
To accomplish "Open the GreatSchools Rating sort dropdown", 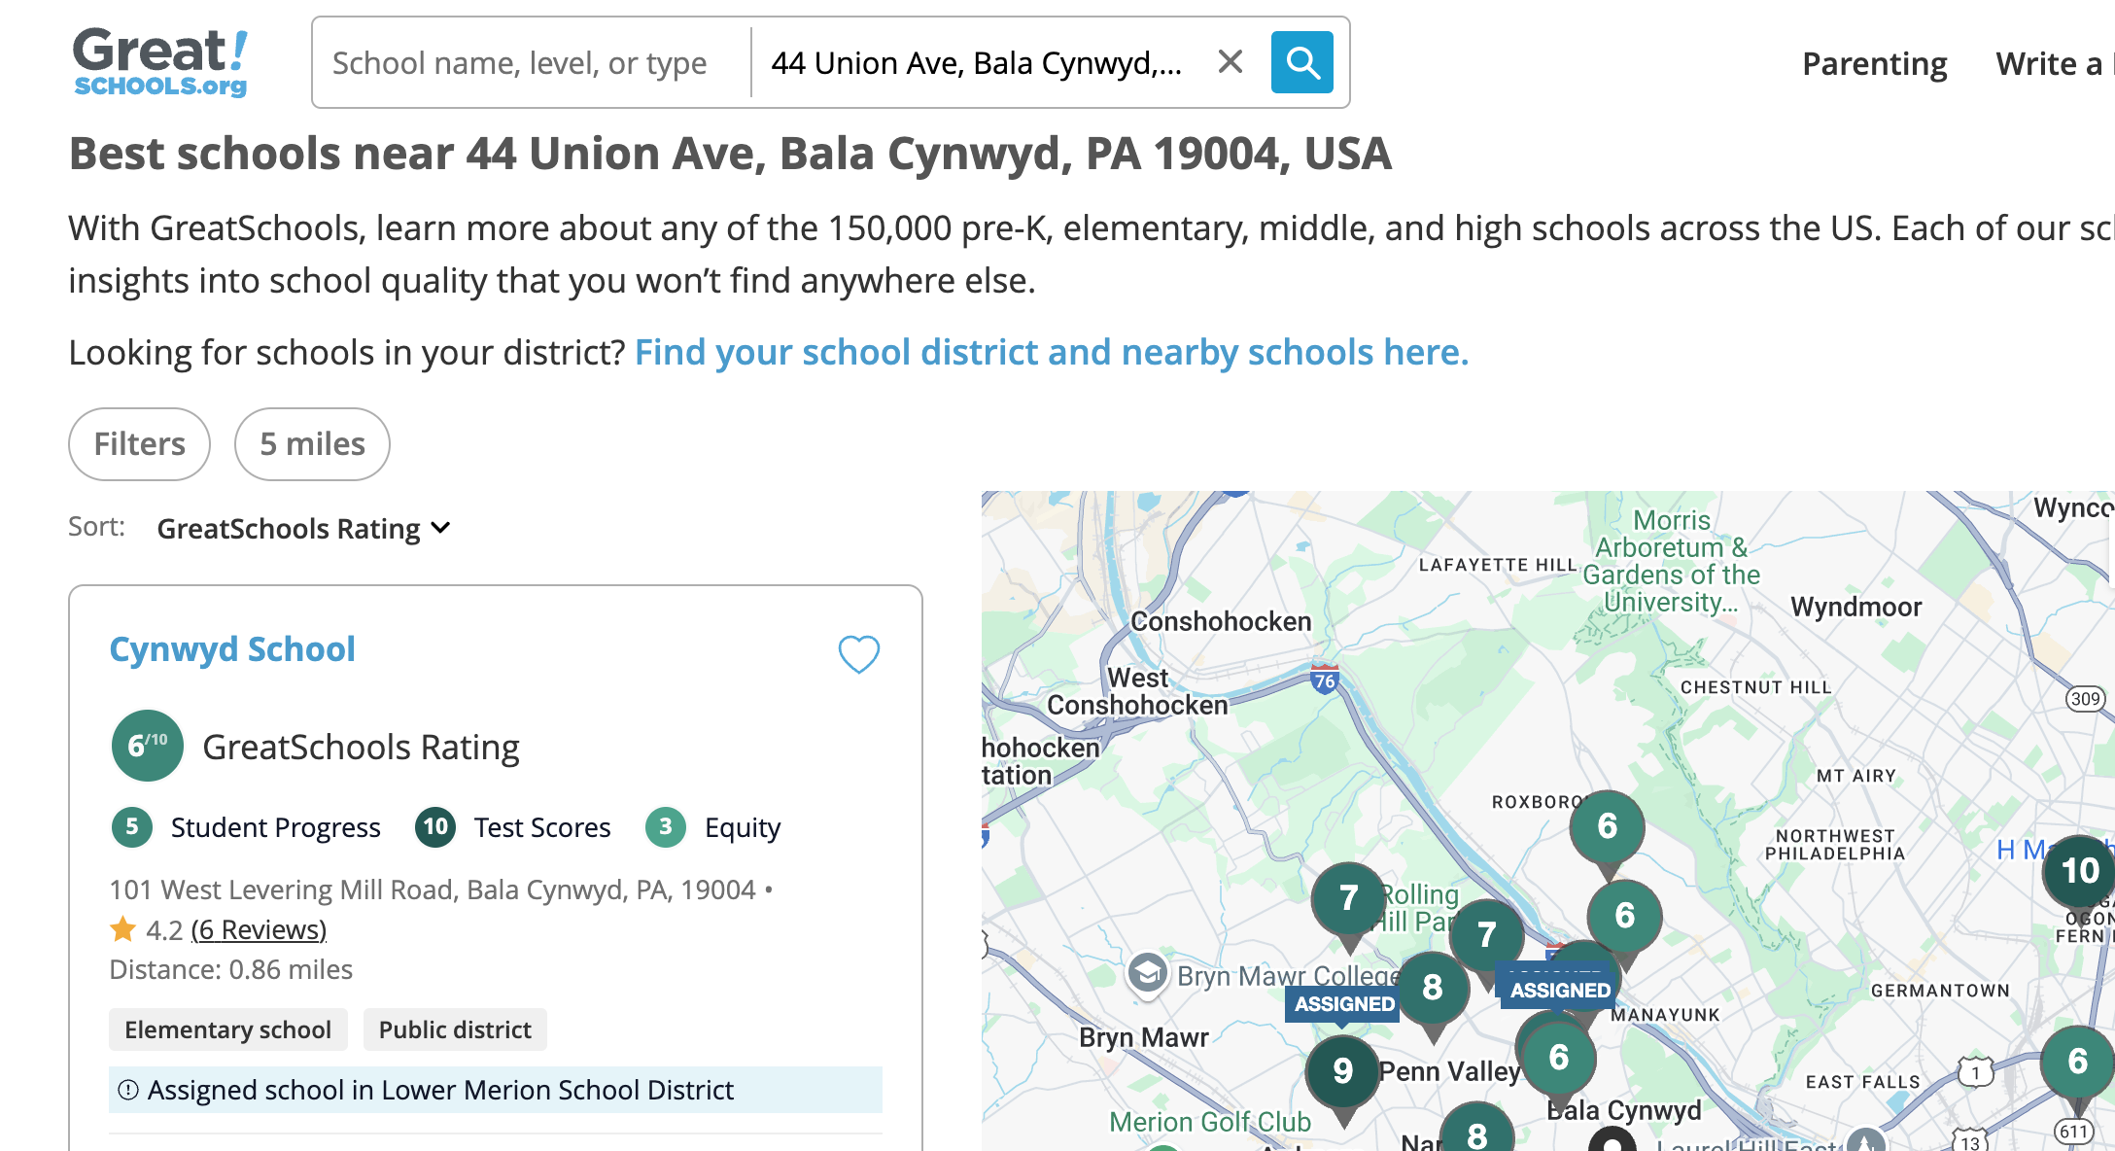I will point(303,529).
